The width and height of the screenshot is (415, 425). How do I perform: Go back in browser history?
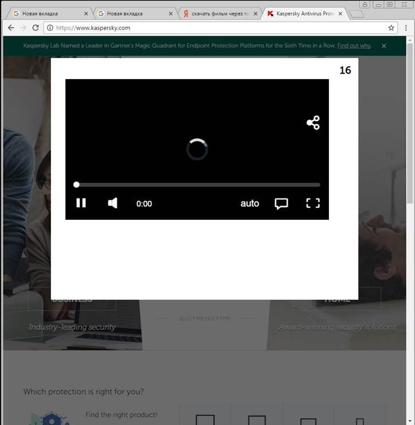[x=11, y=28]
